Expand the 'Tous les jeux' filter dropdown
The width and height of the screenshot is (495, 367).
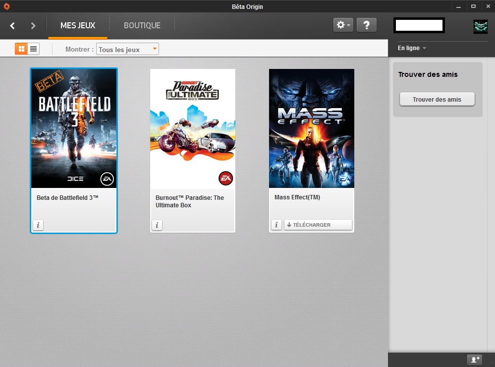pos(127,49)
